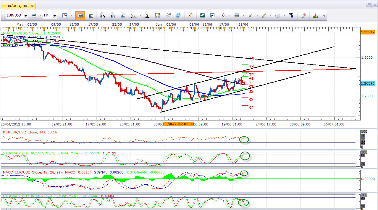Select the eraser tool
Image resolution: width=378 pixels, height=210 pixels.
[x=303, y=15]
